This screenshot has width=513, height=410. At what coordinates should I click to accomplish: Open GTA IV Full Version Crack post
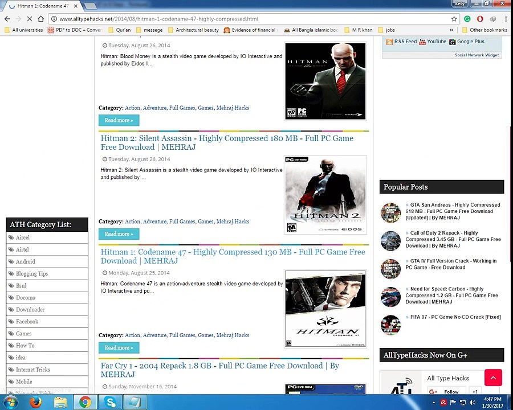(451, 264)
